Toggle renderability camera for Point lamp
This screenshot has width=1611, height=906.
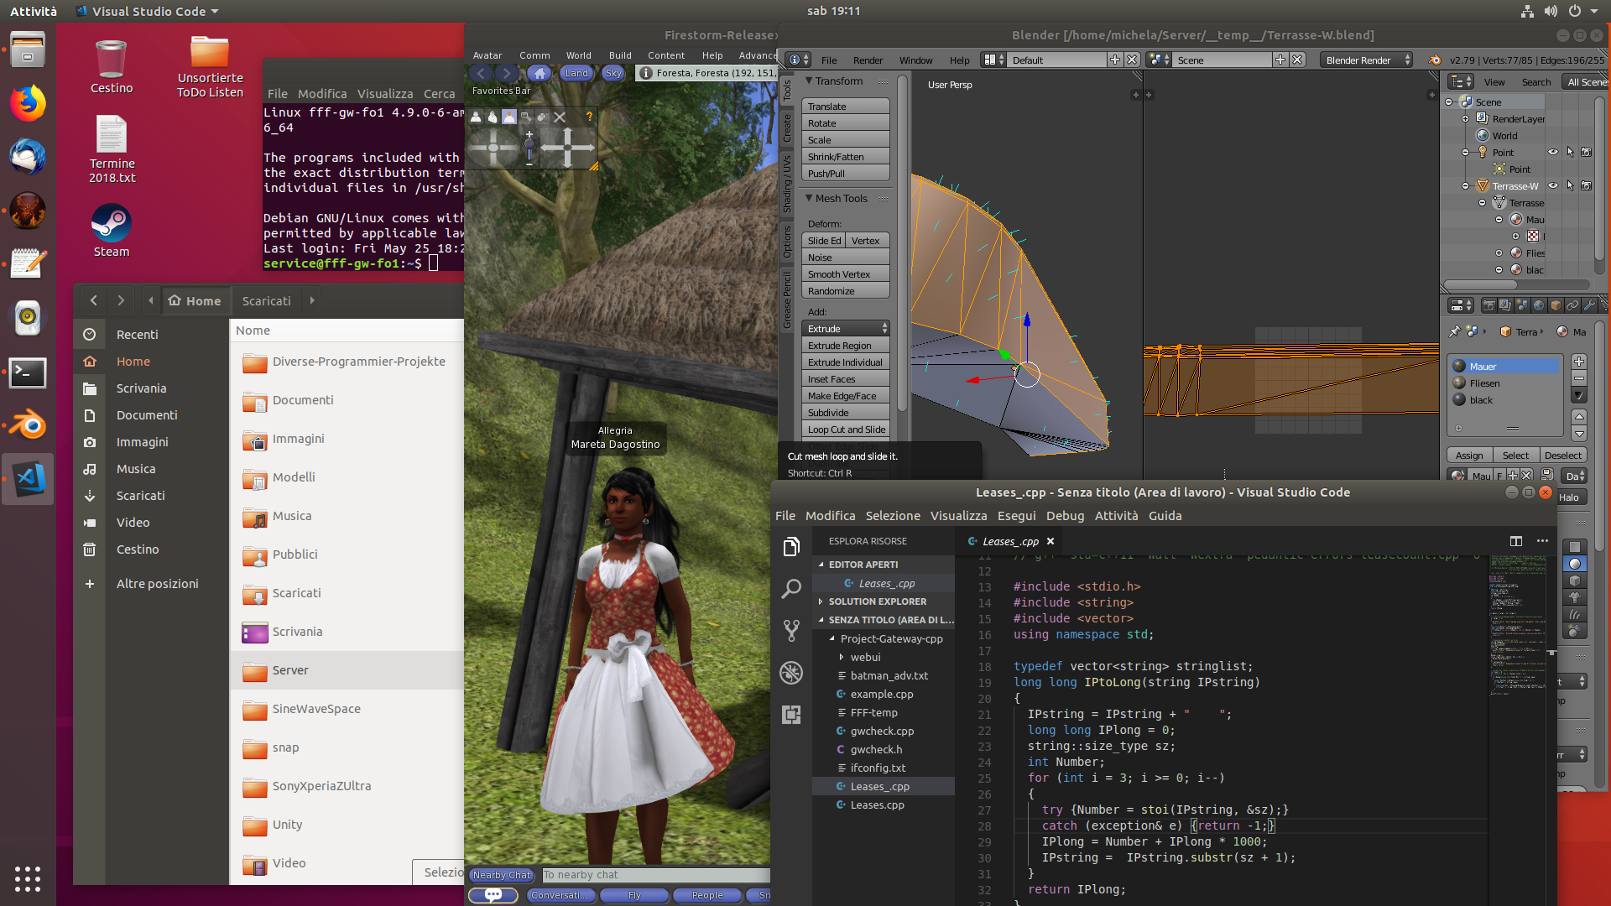point(1587,152)
